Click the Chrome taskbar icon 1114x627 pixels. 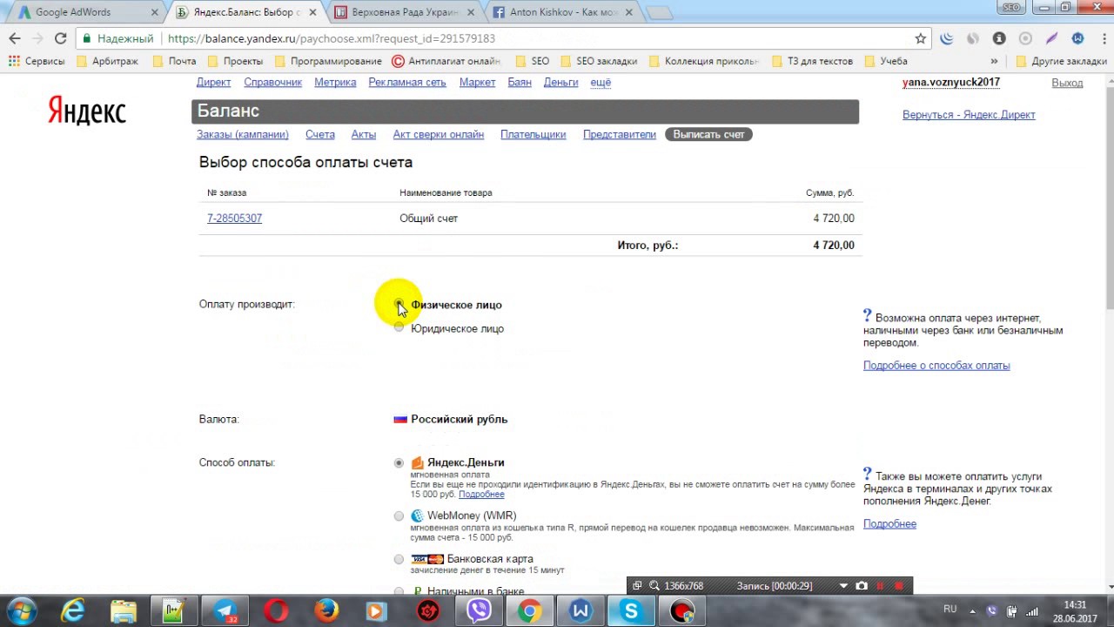point(529,611)
